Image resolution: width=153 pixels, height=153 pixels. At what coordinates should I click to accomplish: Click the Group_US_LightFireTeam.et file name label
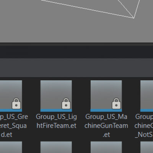[x=56, y=121]
